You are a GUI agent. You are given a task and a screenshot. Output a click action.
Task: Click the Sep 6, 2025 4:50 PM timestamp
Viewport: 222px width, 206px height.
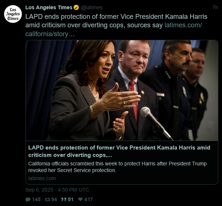(x=57, y=190)
